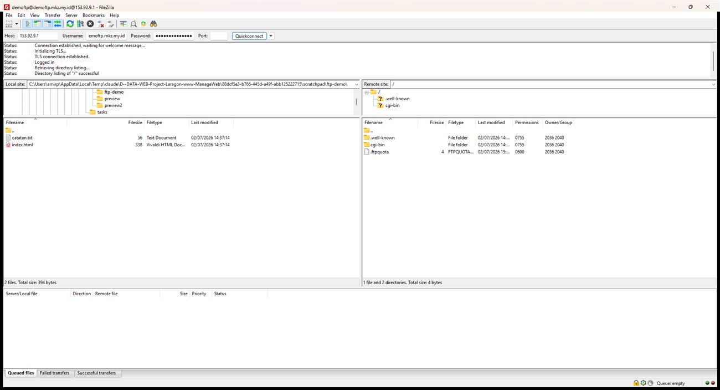Open the View menu
The image size is (720, 390).
point(35,16)
